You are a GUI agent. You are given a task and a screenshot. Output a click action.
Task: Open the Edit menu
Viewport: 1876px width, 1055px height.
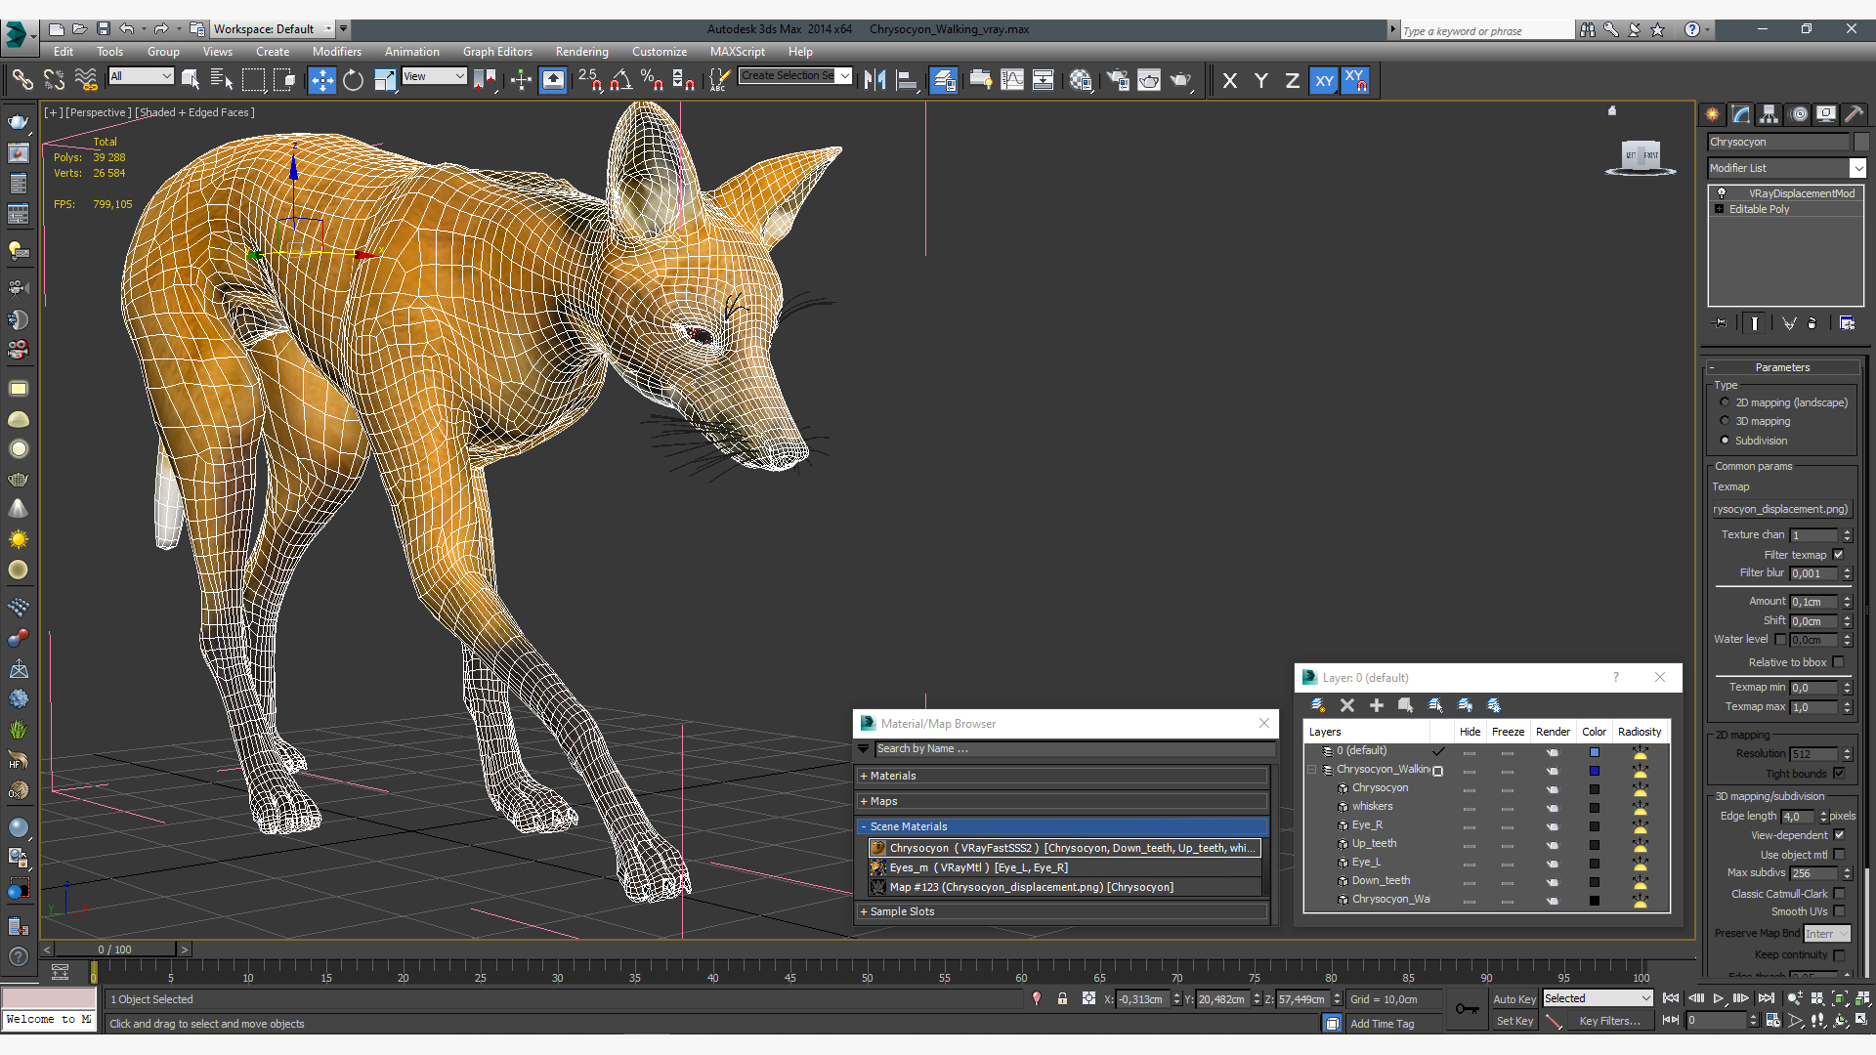(64, 52)
